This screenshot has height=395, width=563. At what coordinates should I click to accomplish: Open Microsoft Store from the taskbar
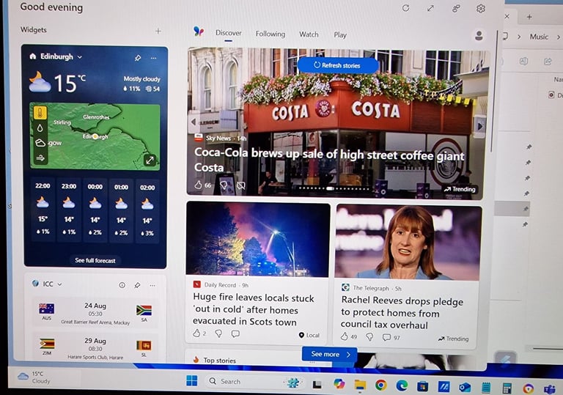pos(422,386)
